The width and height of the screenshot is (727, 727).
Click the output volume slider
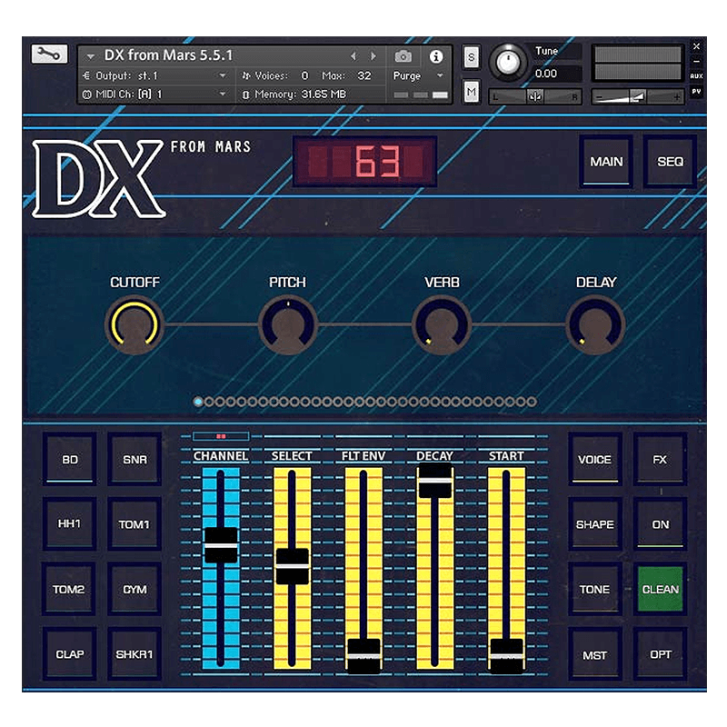[638, 97]
